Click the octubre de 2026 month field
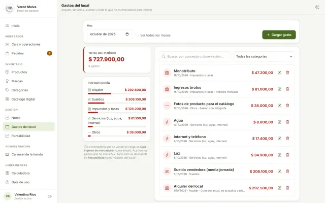The image size is (325, 203). pos(110,34)
